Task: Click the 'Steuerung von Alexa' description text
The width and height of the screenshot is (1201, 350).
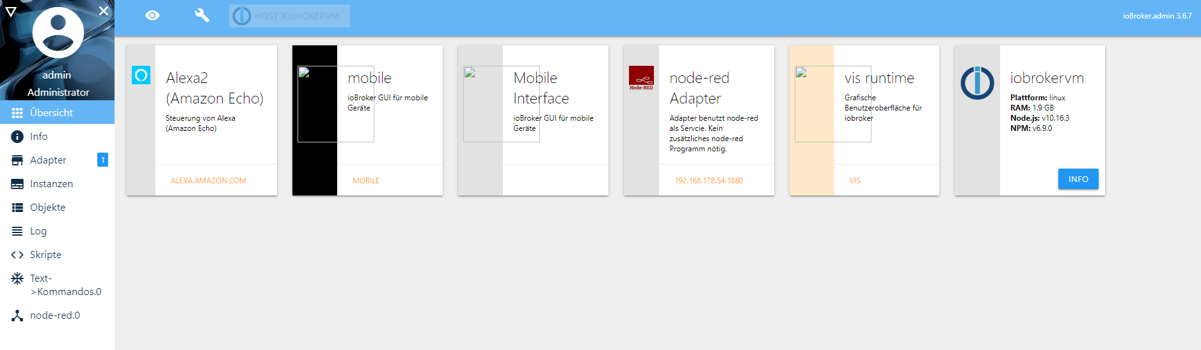Action: click(x=200, y=123)
